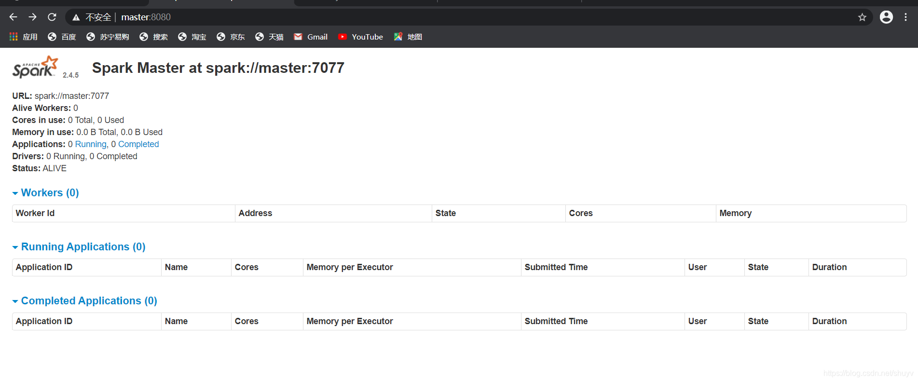918x382 pixels.
Task: Open the 苏宁易购 bookmark
Action: coord(108,37)
